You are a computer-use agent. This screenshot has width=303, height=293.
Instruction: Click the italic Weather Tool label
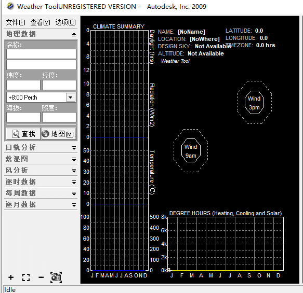click(175, 61)
